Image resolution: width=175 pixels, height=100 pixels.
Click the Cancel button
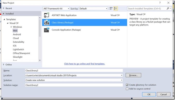coord(164,94)
